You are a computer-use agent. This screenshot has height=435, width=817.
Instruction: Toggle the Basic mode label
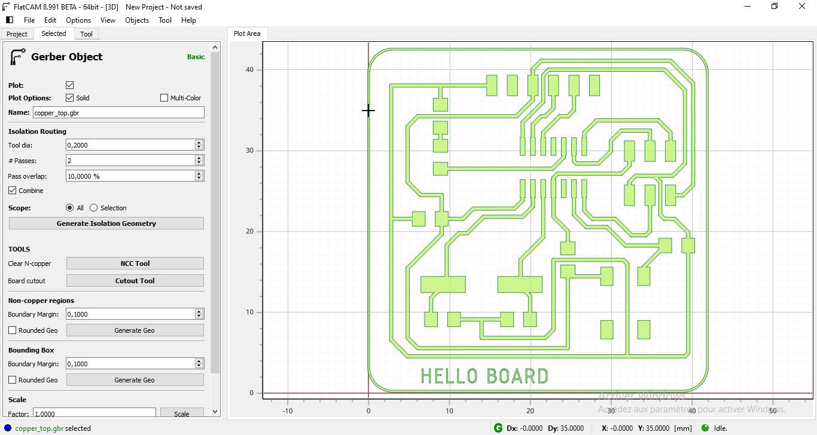(x=196, y=57)
